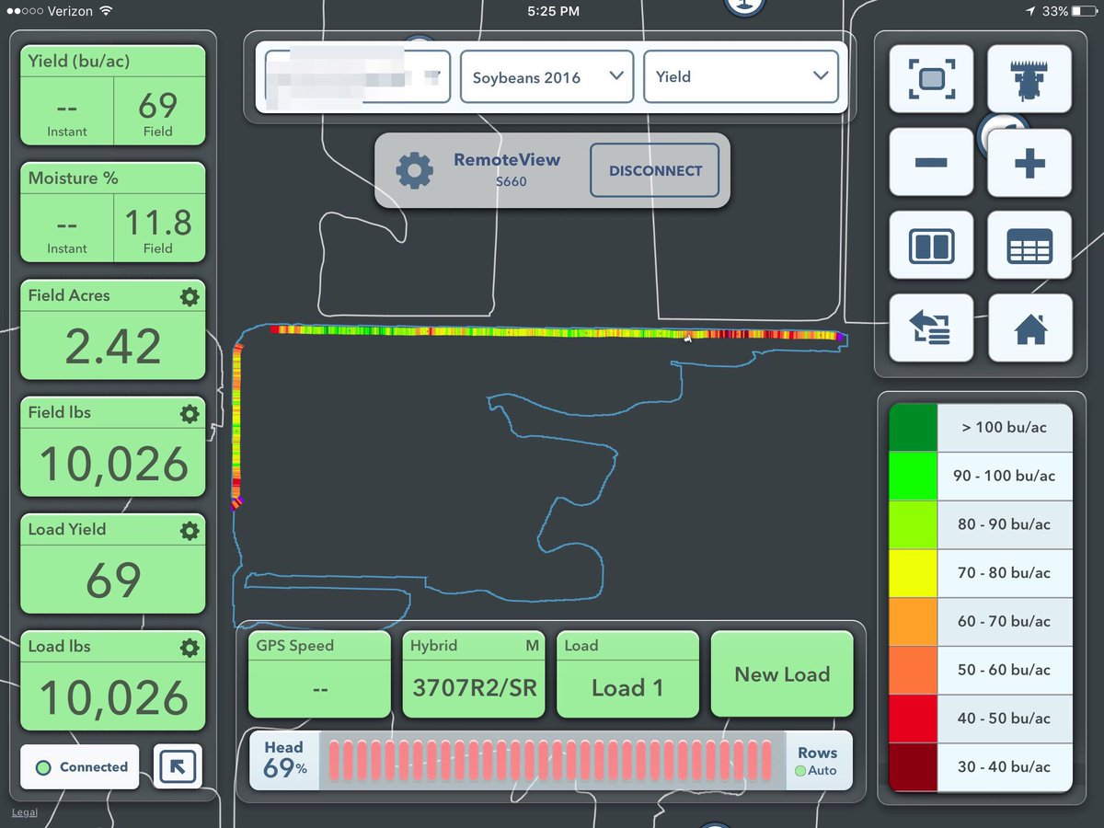Tap the instant moisture placeholder value
The height and width of the screenshot is (828, 1104).
pos(66,224)
